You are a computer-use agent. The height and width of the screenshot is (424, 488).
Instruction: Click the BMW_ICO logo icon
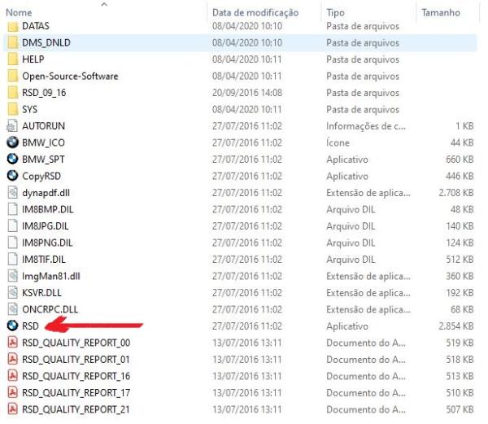(12, 142)
